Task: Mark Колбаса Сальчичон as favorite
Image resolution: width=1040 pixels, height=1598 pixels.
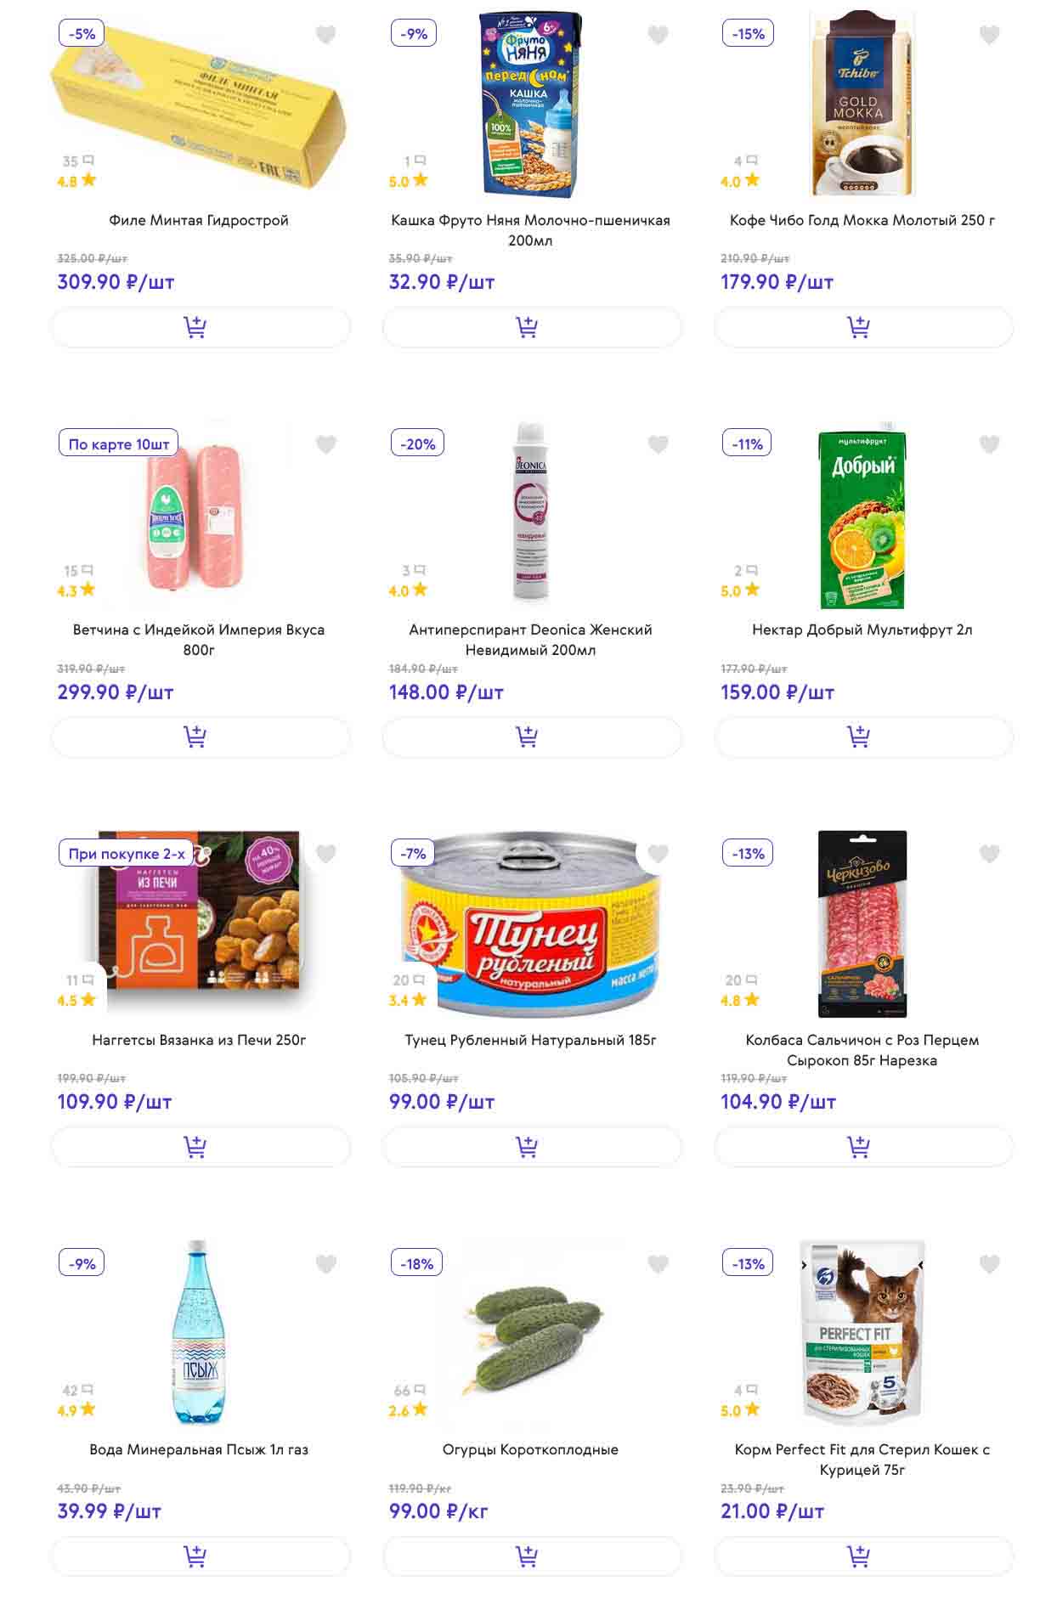Action: 989,854
